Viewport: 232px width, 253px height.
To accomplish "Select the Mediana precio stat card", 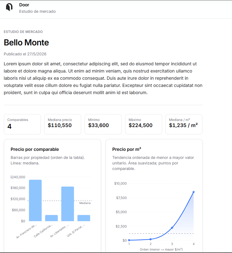I will coord(63,124).
